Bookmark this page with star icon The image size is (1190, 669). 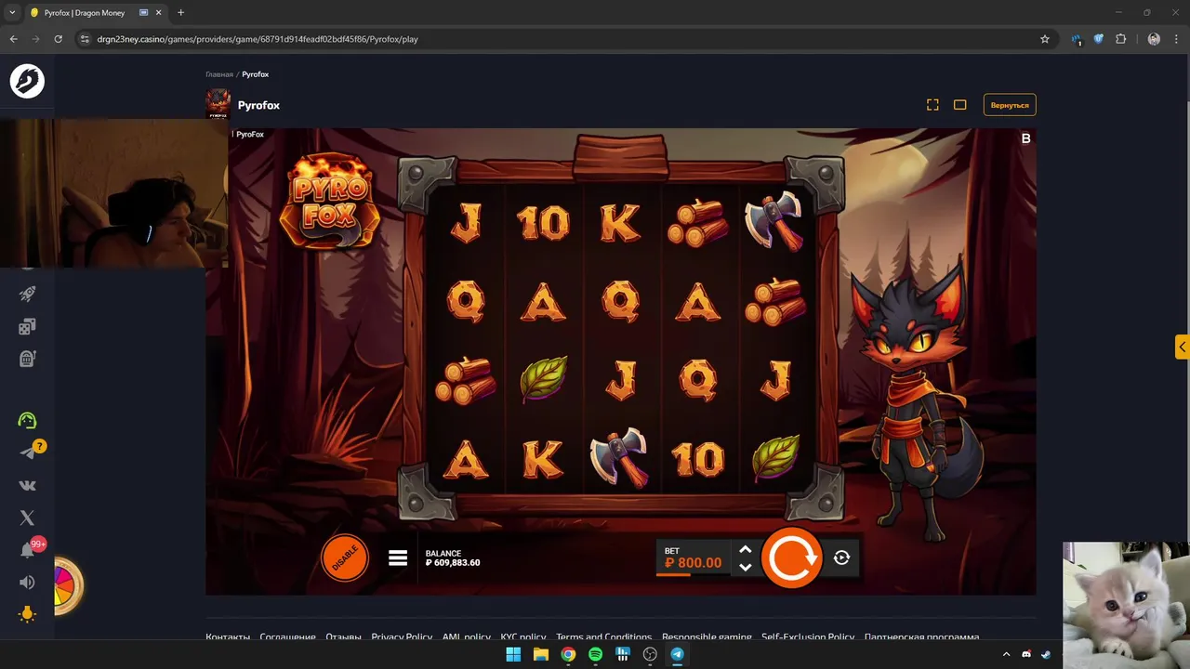(x=1044, y=39)
